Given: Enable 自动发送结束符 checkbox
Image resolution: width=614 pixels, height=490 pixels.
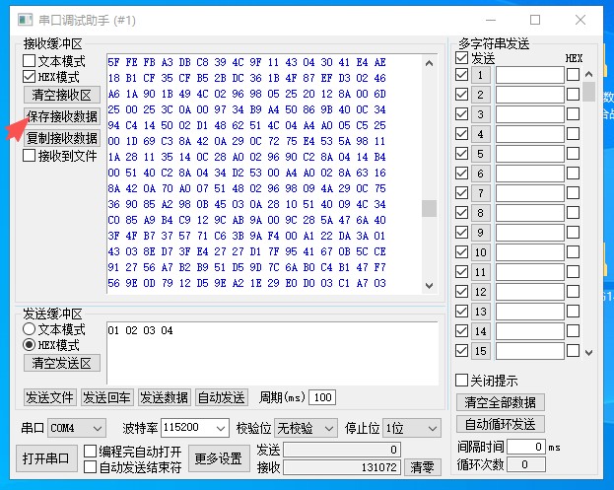Looking at the screenshot, I should coord(90,467).
